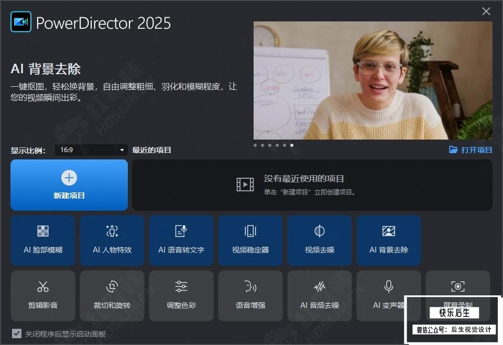Open the 视频去噪 tool
Image resolution: width=503 pixels, height=345 pixels.
coord(320,240)
